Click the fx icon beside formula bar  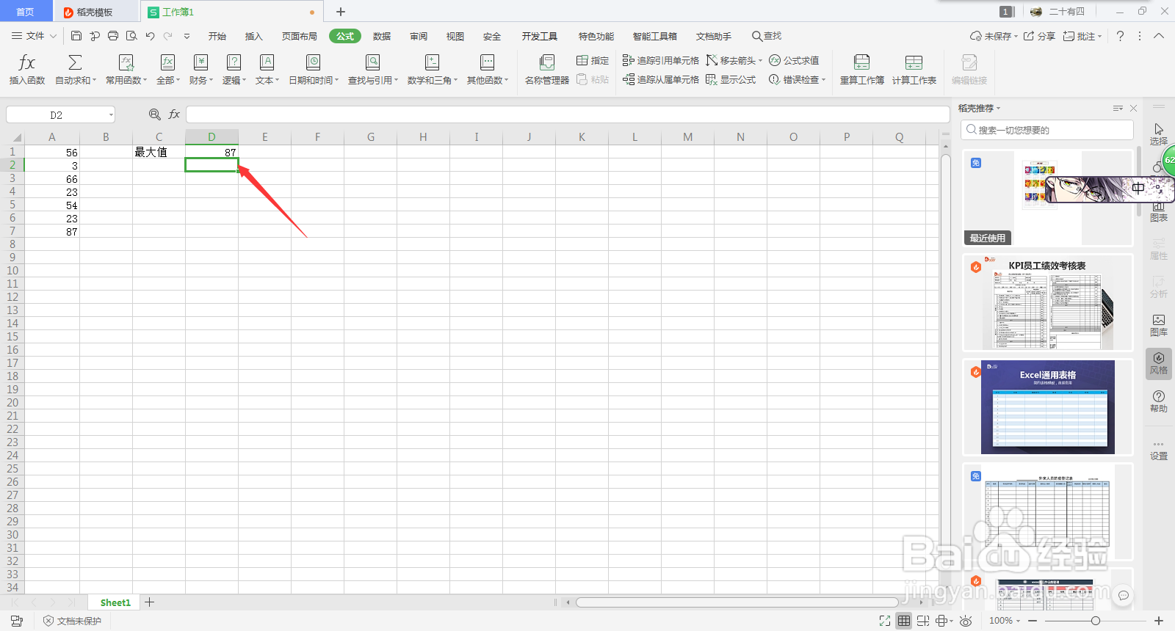tap(174, 114)
